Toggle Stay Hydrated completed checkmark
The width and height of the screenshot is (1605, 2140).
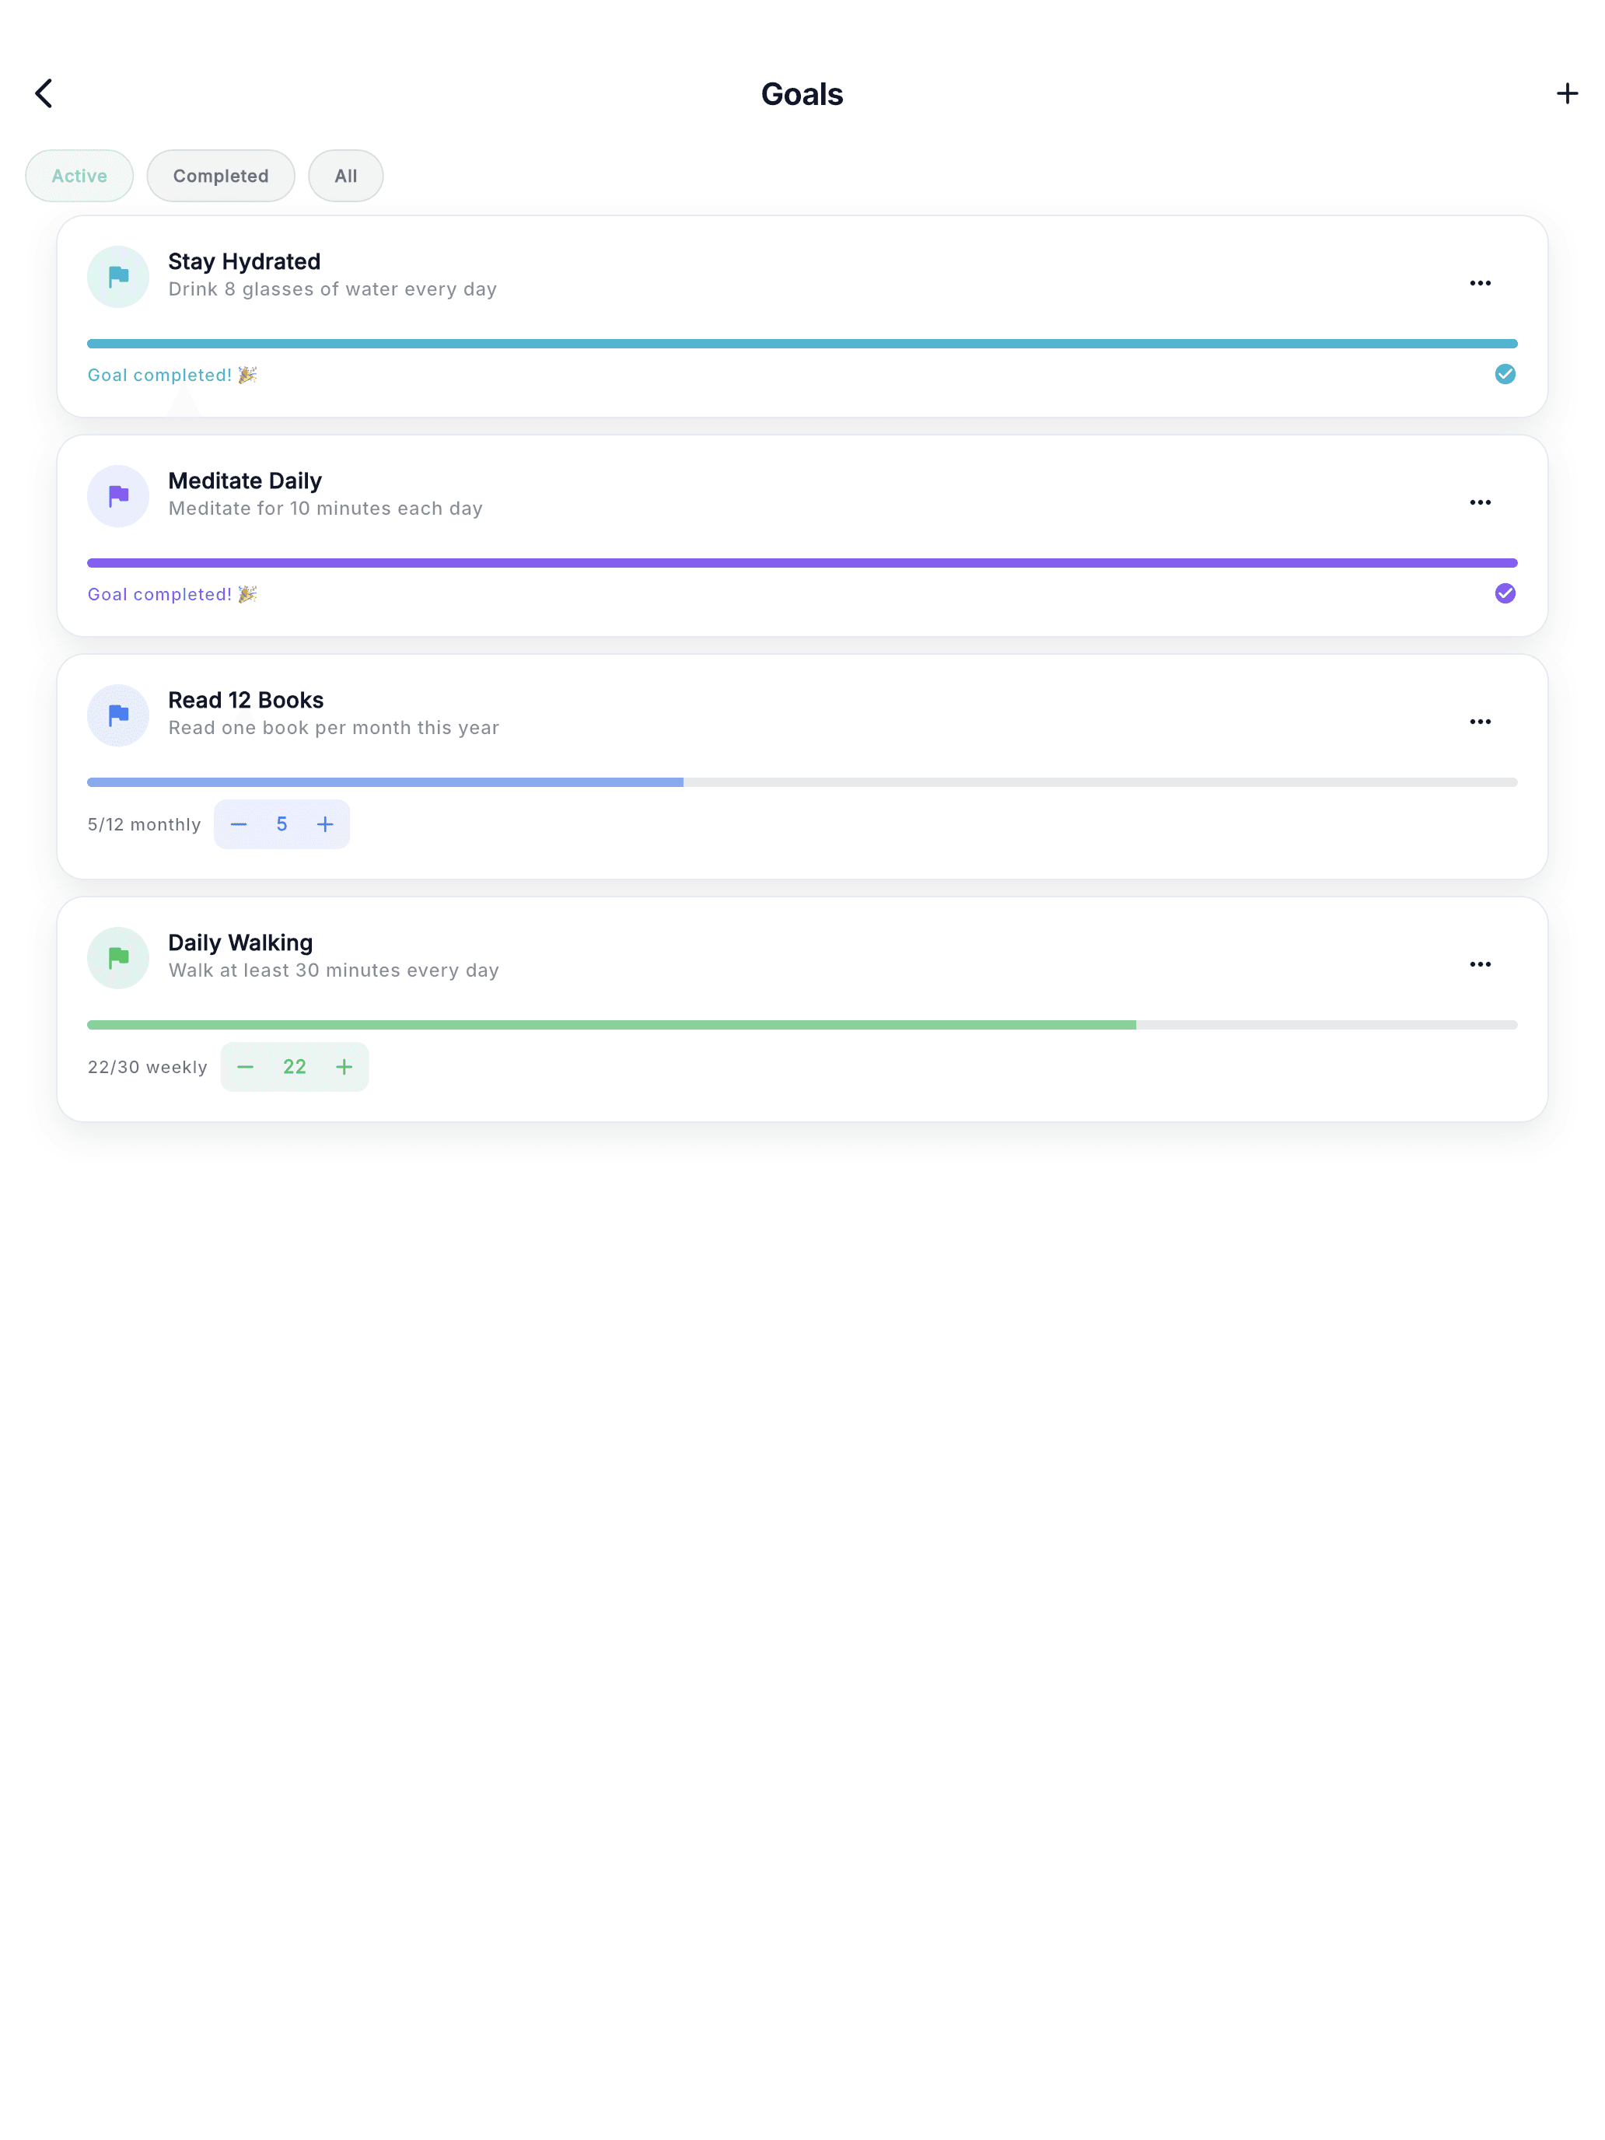[1505, 374]
